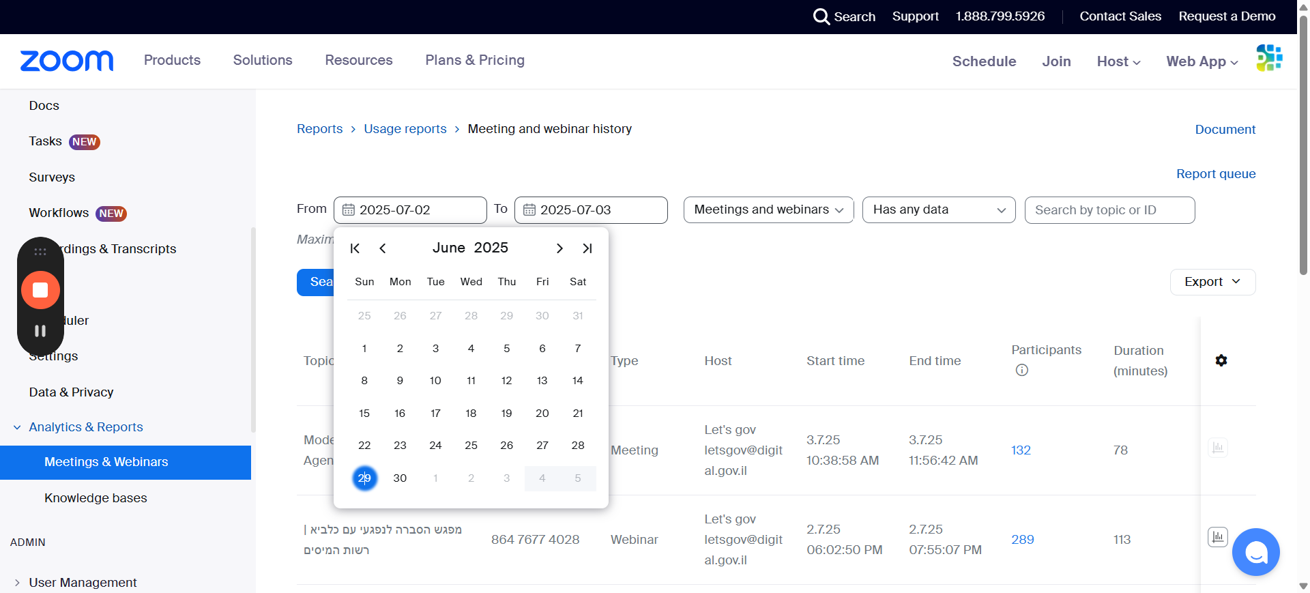This screenshot has width=1310, height=593.
Task: Click the To date calendar icon
Action: 529,210
